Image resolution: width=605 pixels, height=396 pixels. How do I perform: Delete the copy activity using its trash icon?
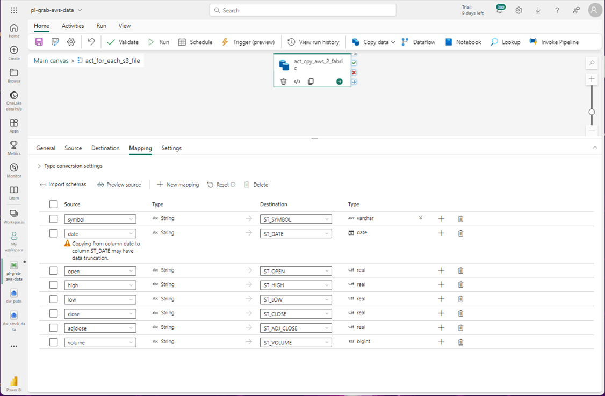pyautogui.click(x=284, y=82)
